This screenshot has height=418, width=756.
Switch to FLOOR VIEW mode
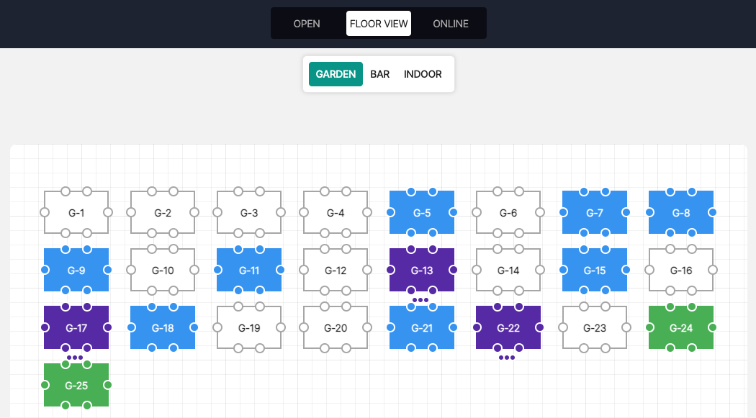tap(379, 24)
